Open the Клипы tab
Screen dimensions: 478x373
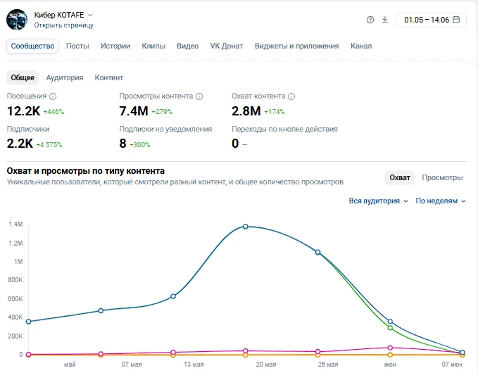(153, 46)
